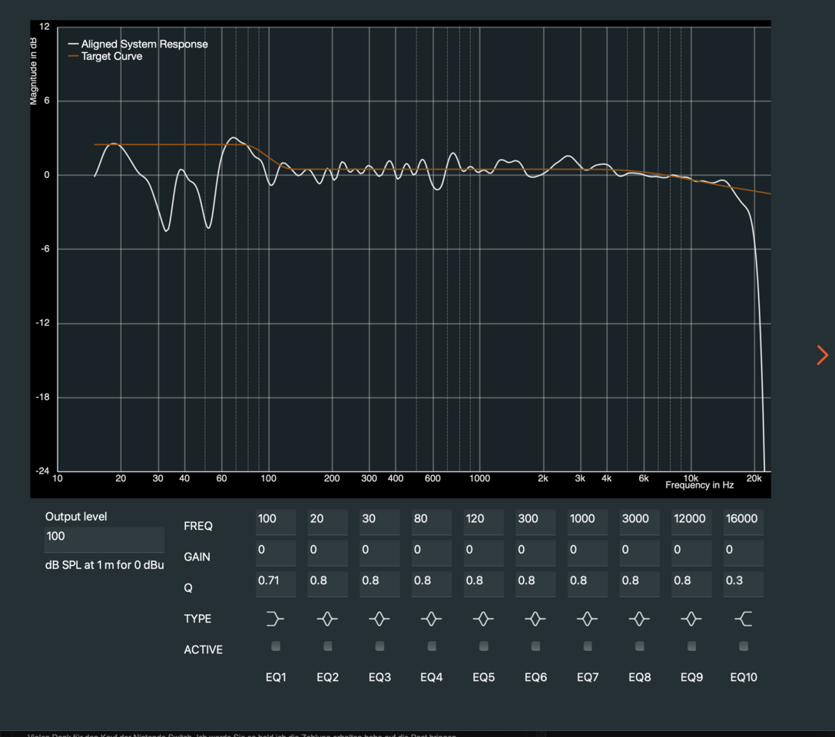This screenshot has height=737, width=835.
Task: Click the EQ4 Q field showing 0.8
Action: click(432, 583)
